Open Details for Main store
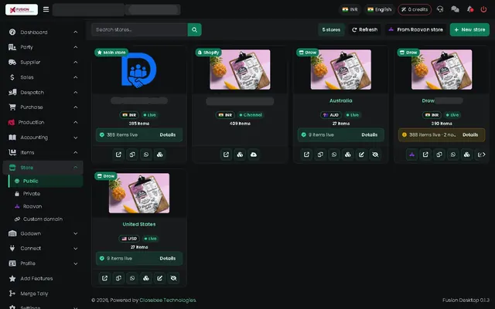 [168, 134]
